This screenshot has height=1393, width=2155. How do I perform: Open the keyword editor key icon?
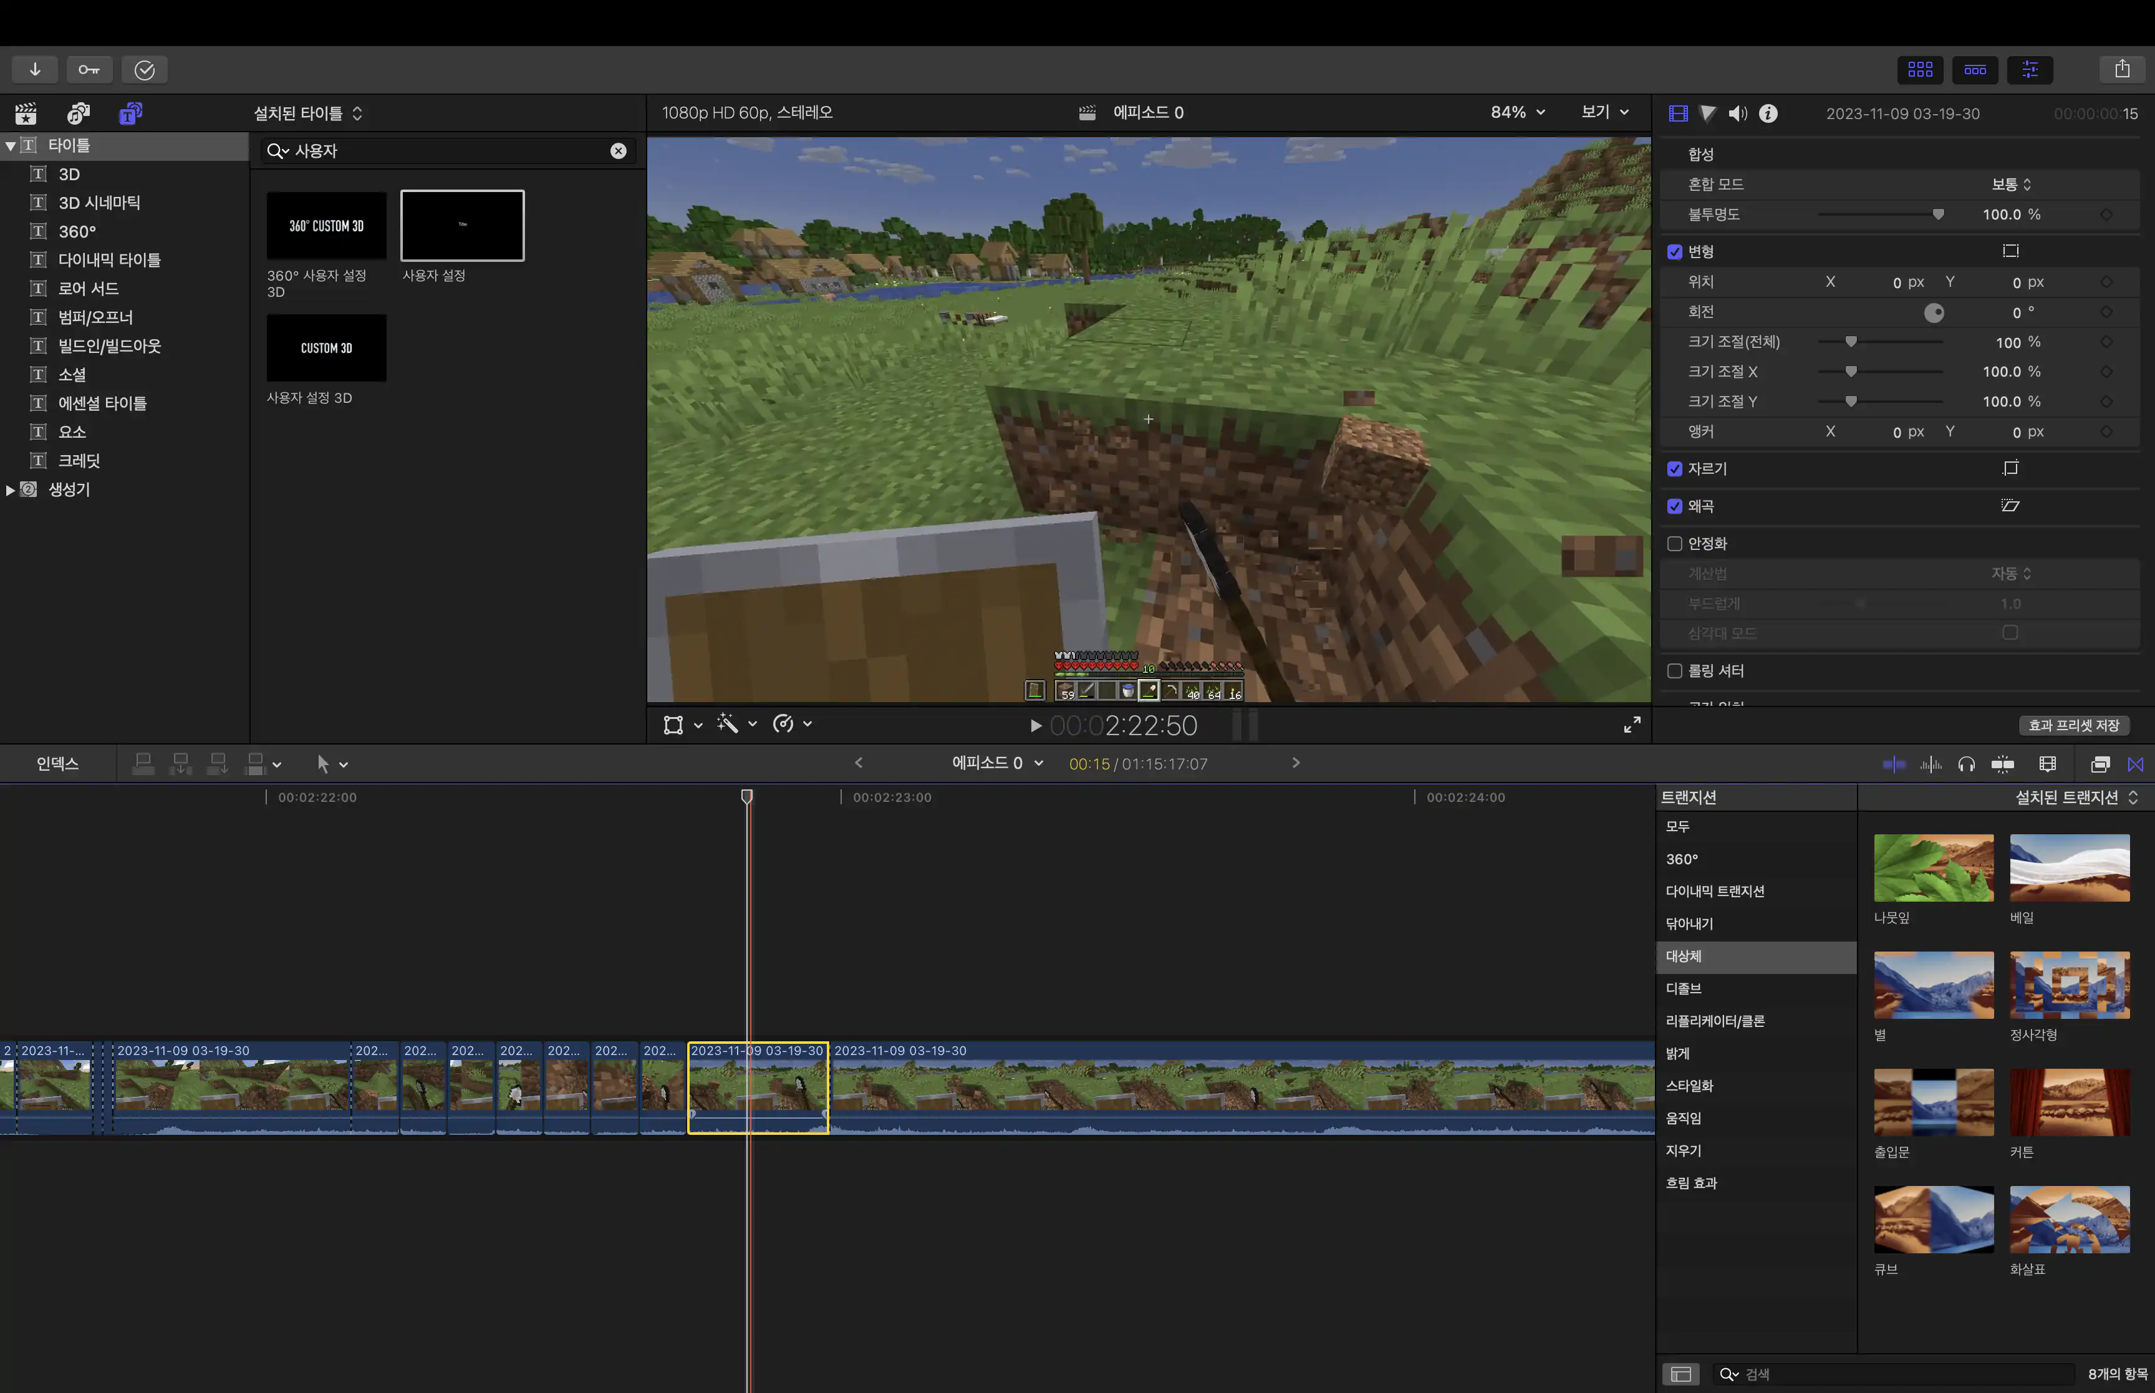click(x=89, y=70)
